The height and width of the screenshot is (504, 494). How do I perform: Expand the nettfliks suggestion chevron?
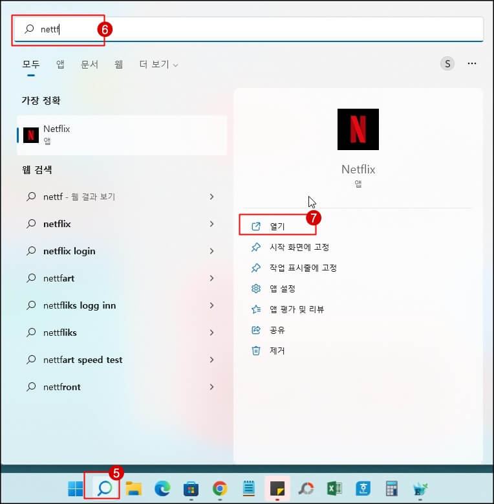(211, 333)
